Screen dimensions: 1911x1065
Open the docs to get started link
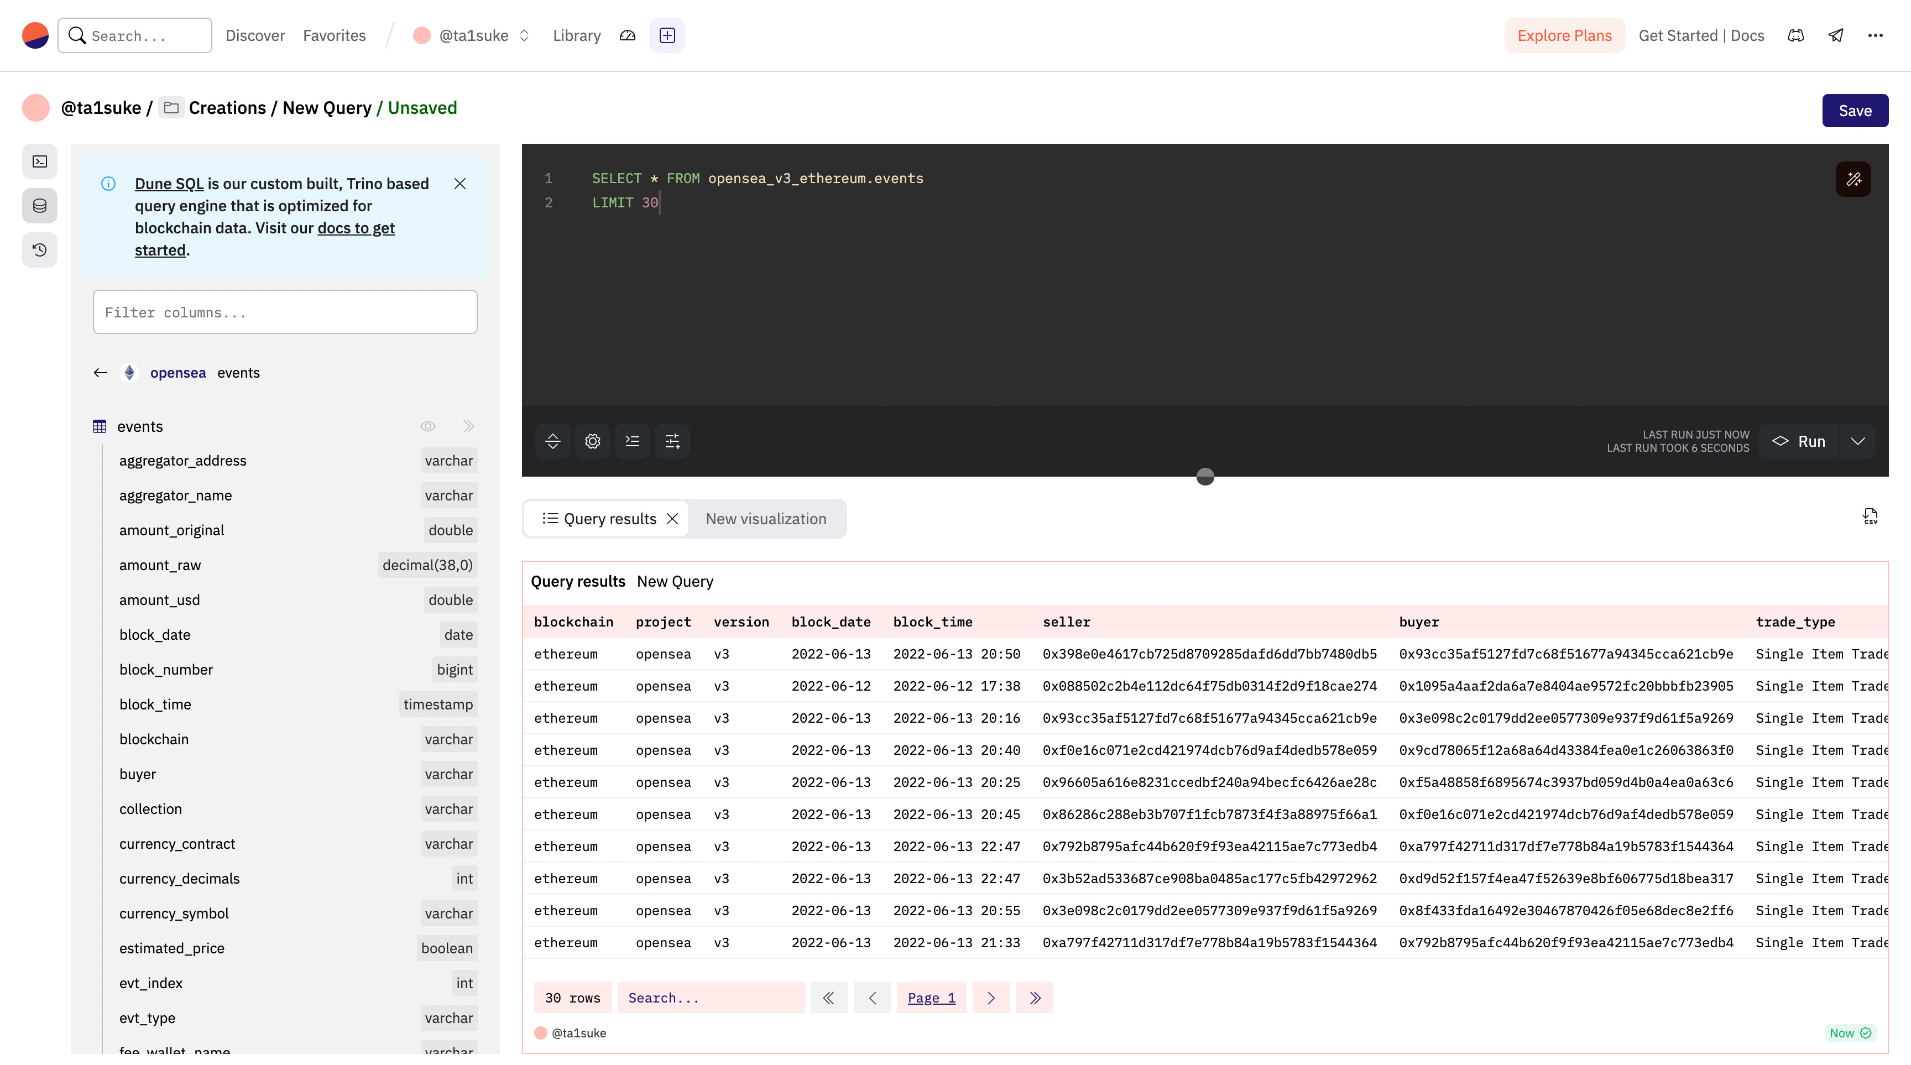pyautogui.click(x=264, y=238)
